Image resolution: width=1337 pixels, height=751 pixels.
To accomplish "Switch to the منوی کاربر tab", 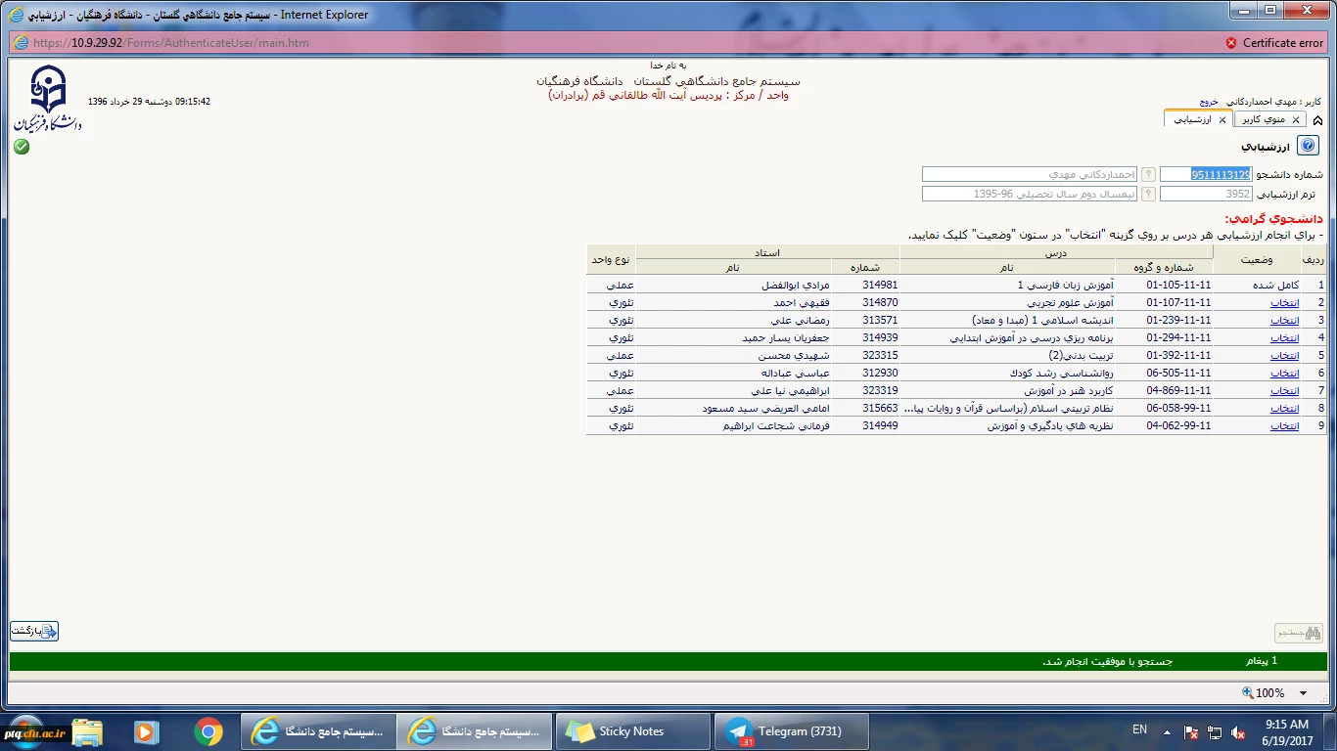I will click(1263, 119).
